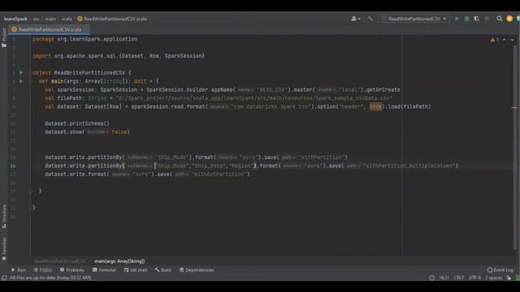Viewport: 520px width, 292px height.
Task: Open the Project tool window sidebar
Action: coord(4,37)
